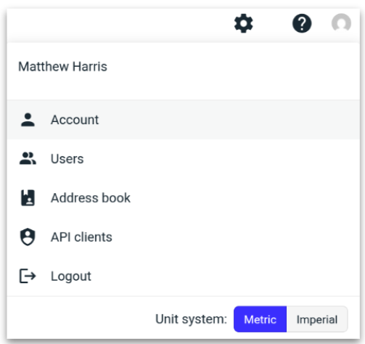The width and height of the screenshot is (365, 344).
Task: Choose the Logout text to sign out
Action: click(x=71, y=276)
